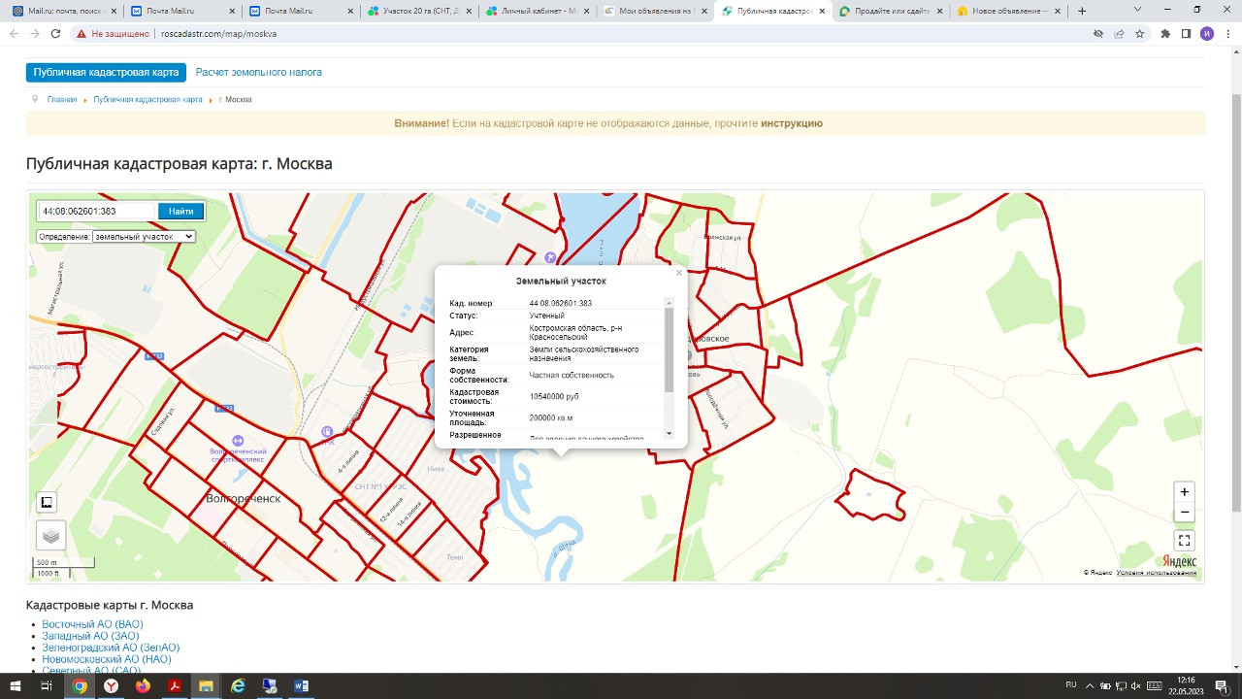Bookmark this page with star icon
This screenshot has height=699, width=1242.
point(1140,33)
